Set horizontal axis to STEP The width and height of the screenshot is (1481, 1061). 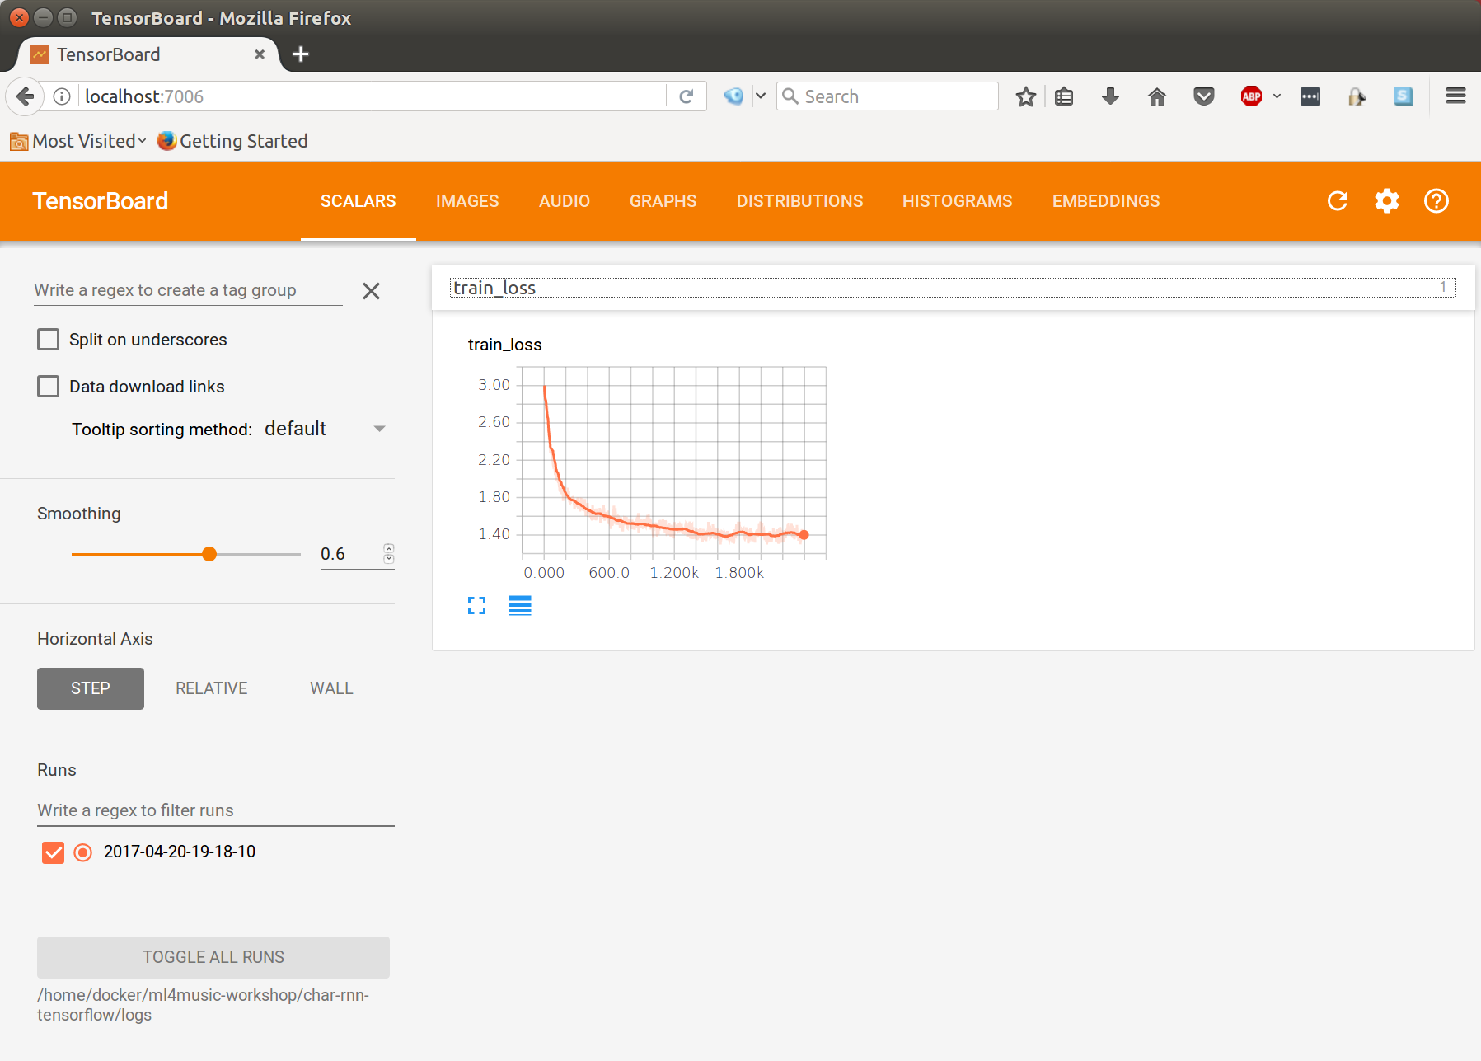tap(91, 688)
